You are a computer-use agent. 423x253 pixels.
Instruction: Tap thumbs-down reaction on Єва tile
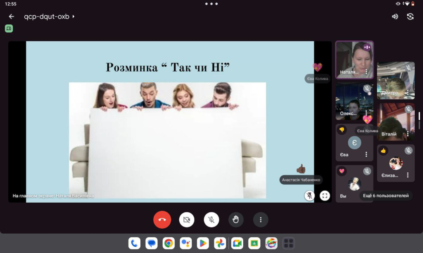click(342, 130)
